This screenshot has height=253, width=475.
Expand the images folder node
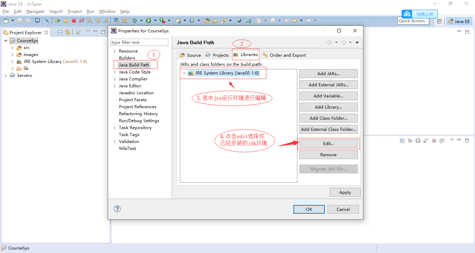tap(13, 55)
